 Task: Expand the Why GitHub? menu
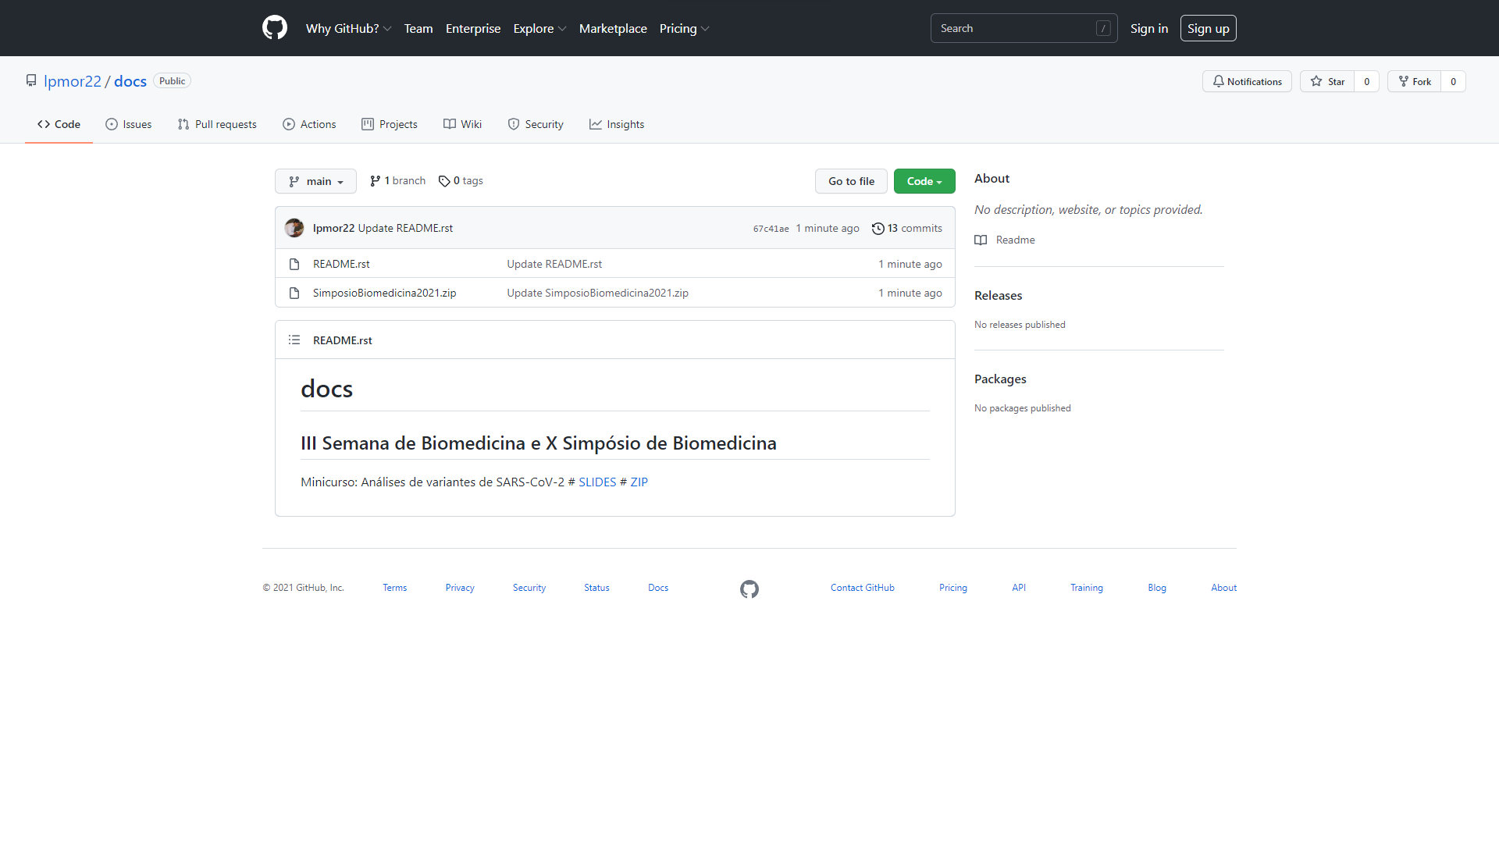tap(348, 29)
